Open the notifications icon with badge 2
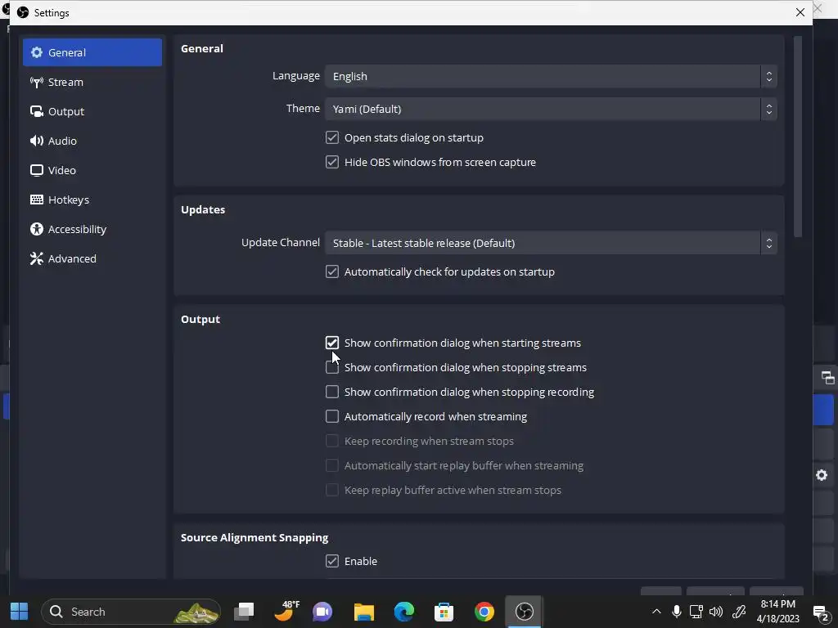Image resolution: width=838 pixels, height=628 pixels. coord(821,612)
